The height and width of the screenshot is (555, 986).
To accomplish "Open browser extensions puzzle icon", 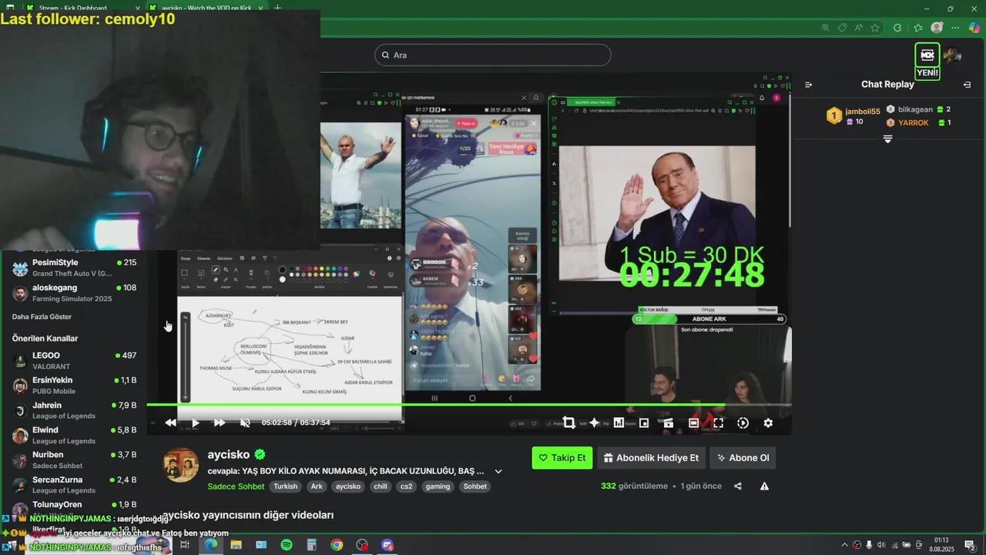I will coord(897,28).
